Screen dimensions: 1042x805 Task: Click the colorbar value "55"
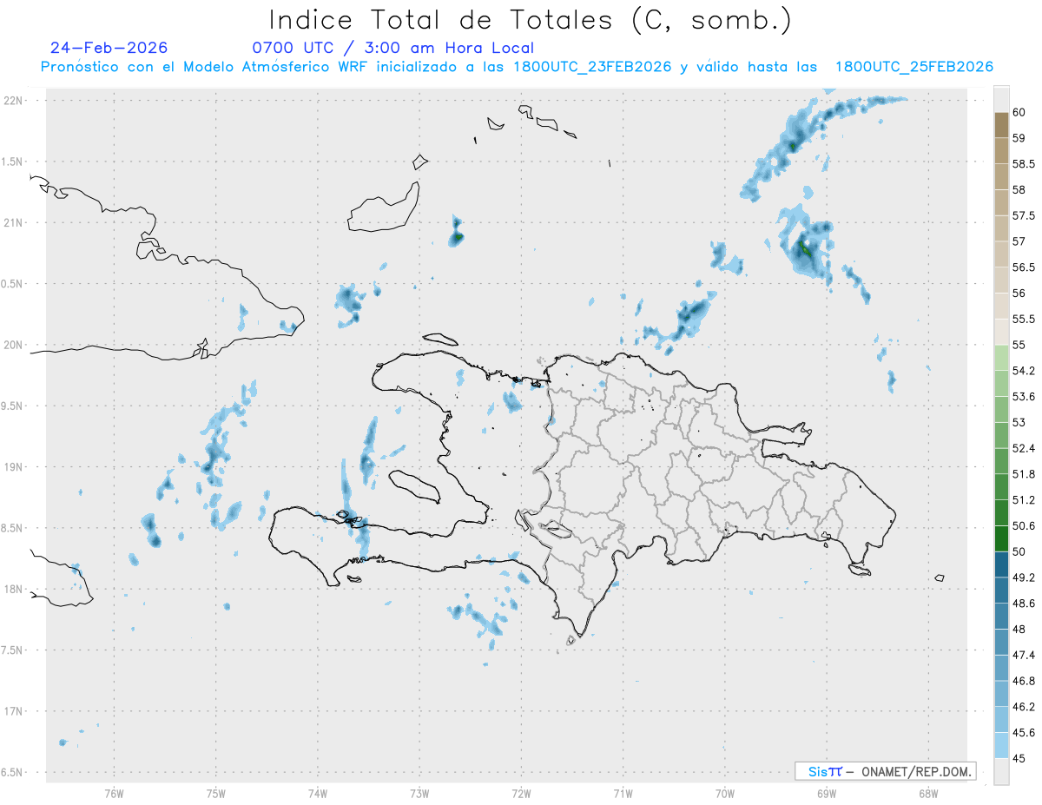[x=1019, y=345]
